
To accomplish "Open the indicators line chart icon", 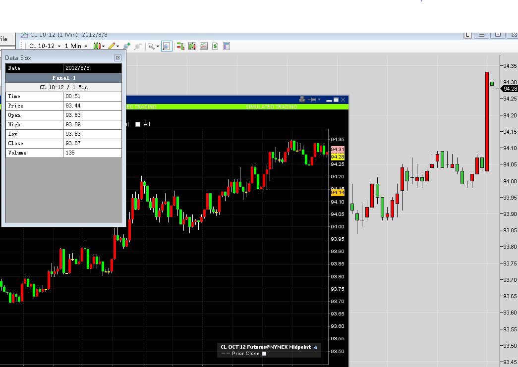I will pos(204,46).
